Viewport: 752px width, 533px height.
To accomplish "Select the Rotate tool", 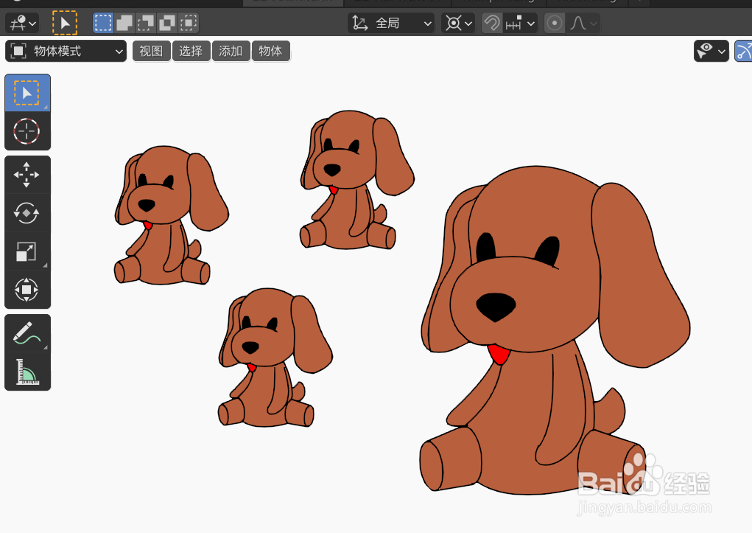I will pyautogui.click(x=27, y=213).
